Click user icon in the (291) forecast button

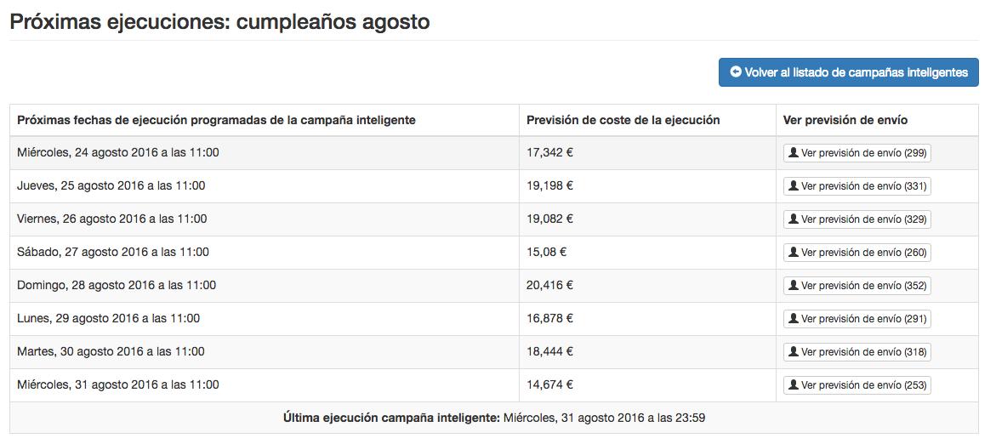click(x=794, y=319)
